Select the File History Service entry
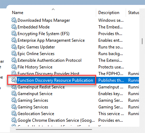This screenshot has width=145, height=133. pyautogui.click(x=35, y=67)
